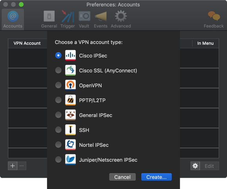Image resolution: width=227 pixels, height=189 pixels.
Task: Click the VPN Account column header
Action: coord(27,43)
